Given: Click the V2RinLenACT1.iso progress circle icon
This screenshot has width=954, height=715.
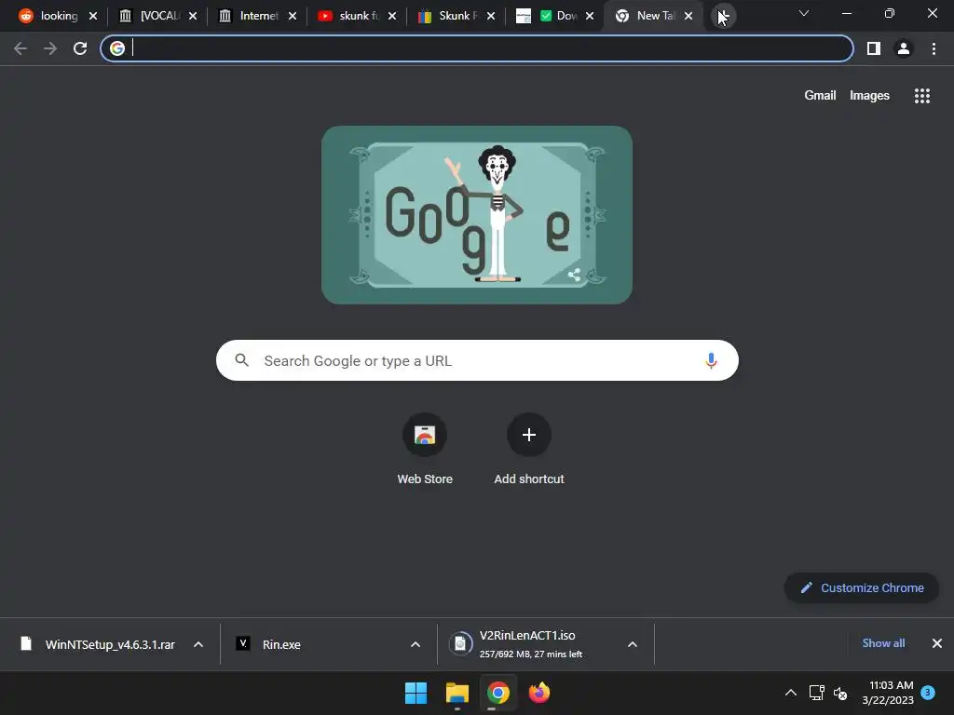Looking at the screenshot, I should pos(460,644).
